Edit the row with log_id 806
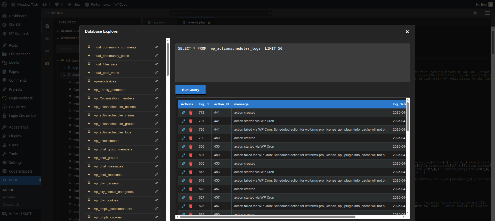The image size is (495, 221). [183, 147]
